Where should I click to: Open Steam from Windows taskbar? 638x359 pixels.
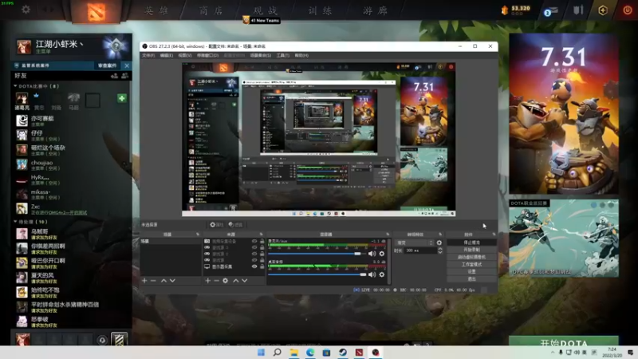point(343,352)
